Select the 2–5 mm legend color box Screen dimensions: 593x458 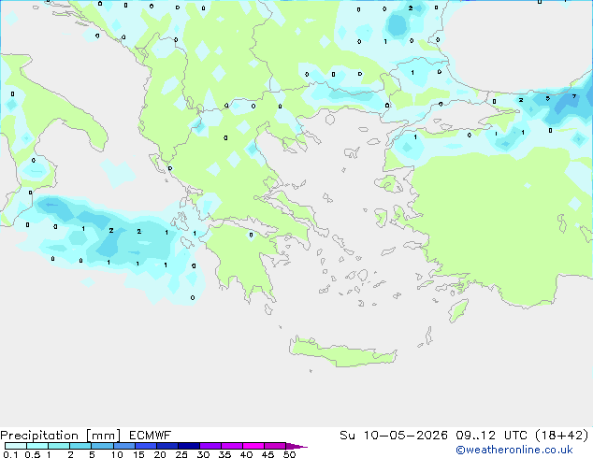pos(80,446)
